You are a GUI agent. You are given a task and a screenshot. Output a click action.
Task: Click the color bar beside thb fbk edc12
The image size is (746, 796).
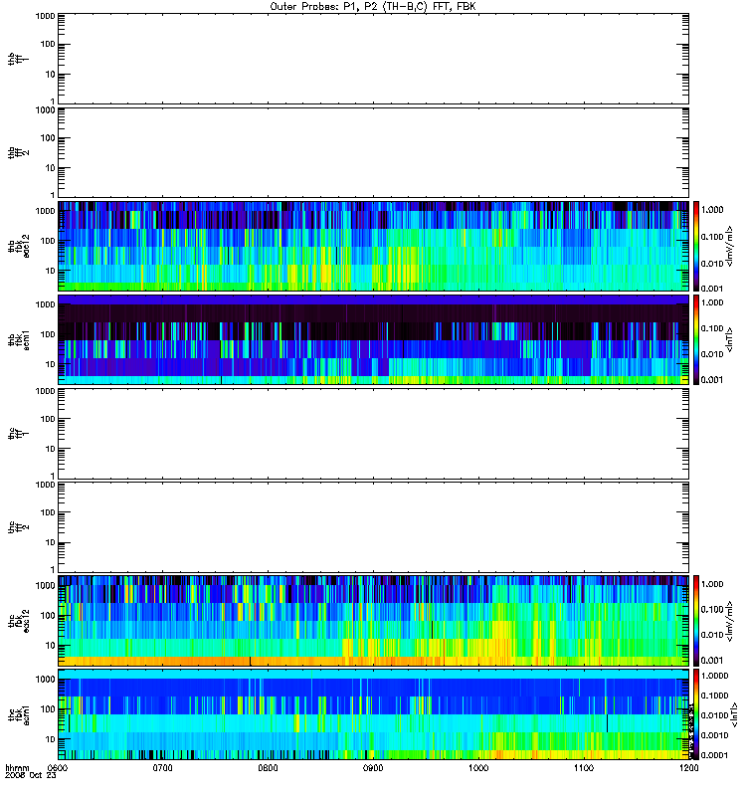[x=696, y=246]
